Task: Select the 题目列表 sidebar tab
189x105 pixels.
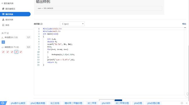Action: tap(15, 14)
